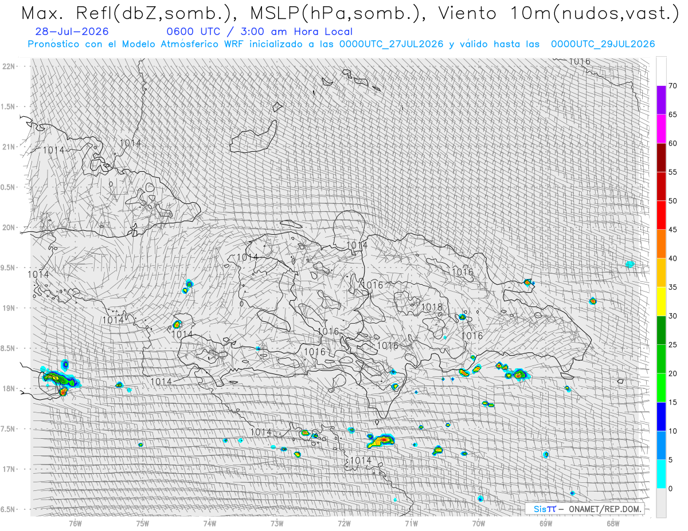Viewport: 688px width, 531px height.
Task: Click the dark blue 10–15 dBZ colorbar segment
Action: point(661,416)
